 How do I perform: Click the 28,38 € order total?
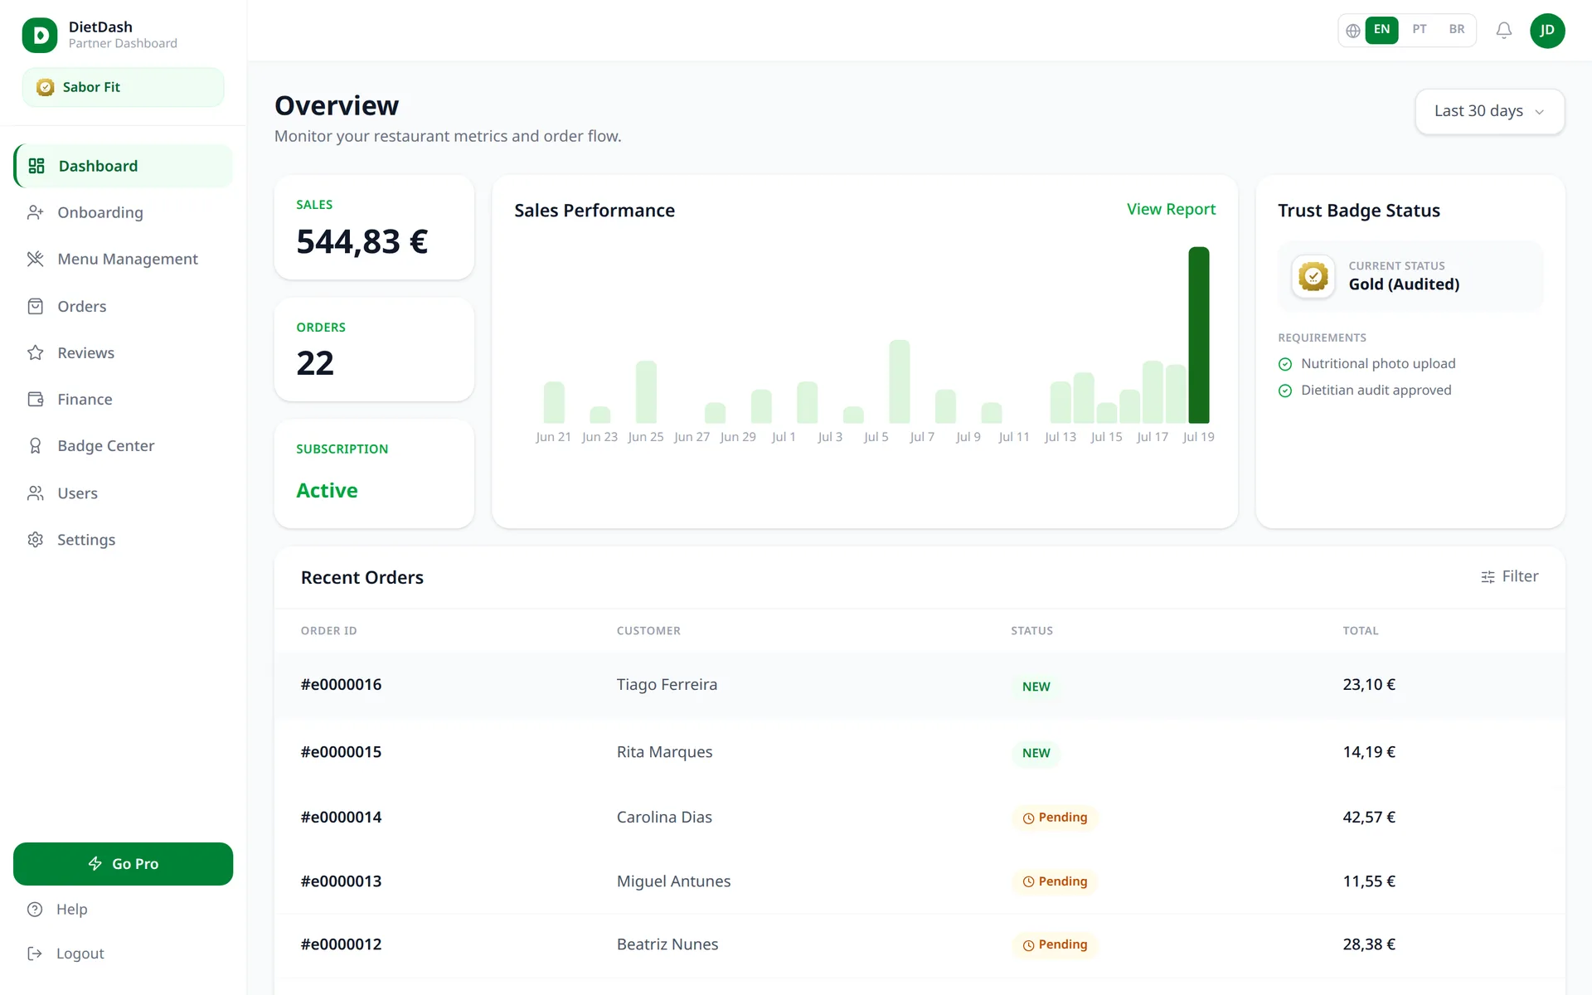(x=1369, y=944)
